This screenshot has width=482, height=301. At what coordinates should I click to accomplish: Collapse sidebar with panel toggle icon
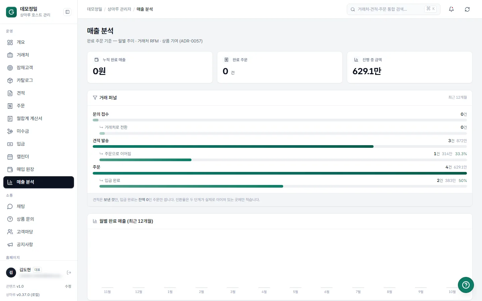[67, 12]
